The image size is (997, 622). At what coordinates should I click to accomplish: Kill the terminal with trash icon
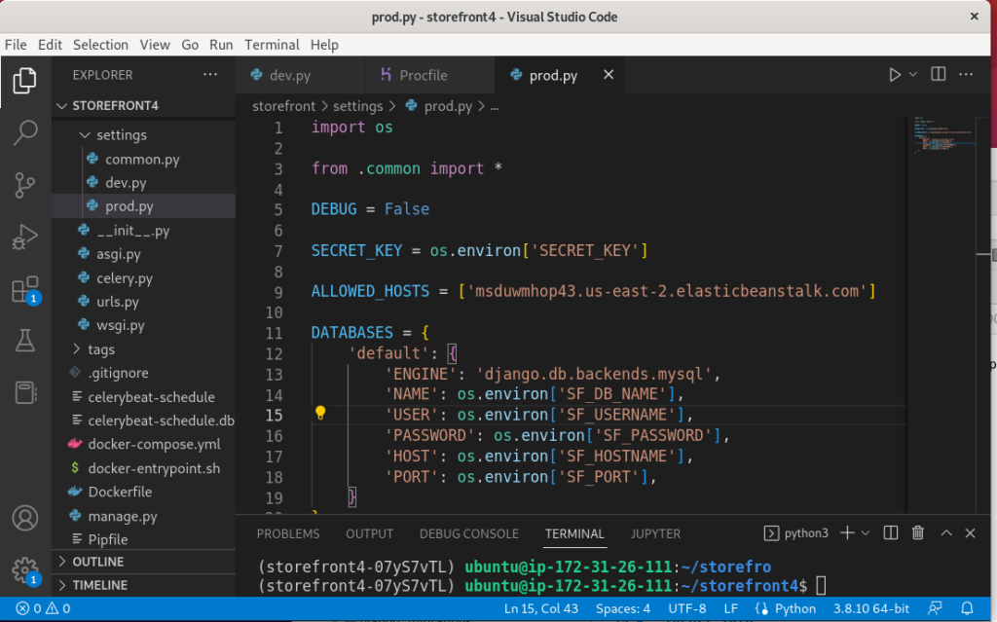[x=917, y=533]
